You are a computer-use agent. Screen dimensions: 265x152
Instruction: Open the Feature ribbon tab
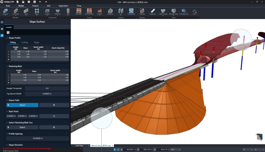click(35, 6)
